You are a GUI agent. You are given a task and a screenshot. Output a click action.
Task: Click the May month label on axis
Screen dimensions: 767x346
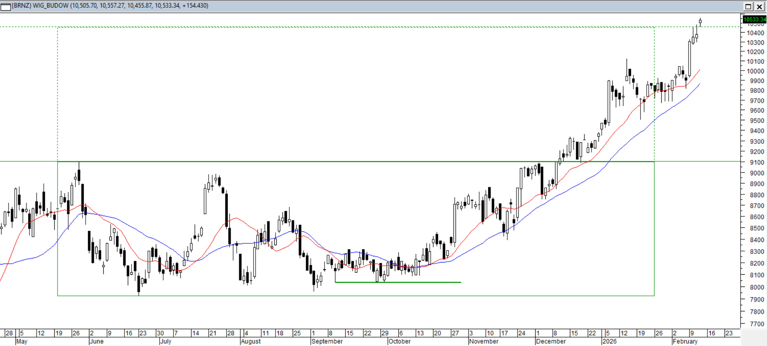22,342
